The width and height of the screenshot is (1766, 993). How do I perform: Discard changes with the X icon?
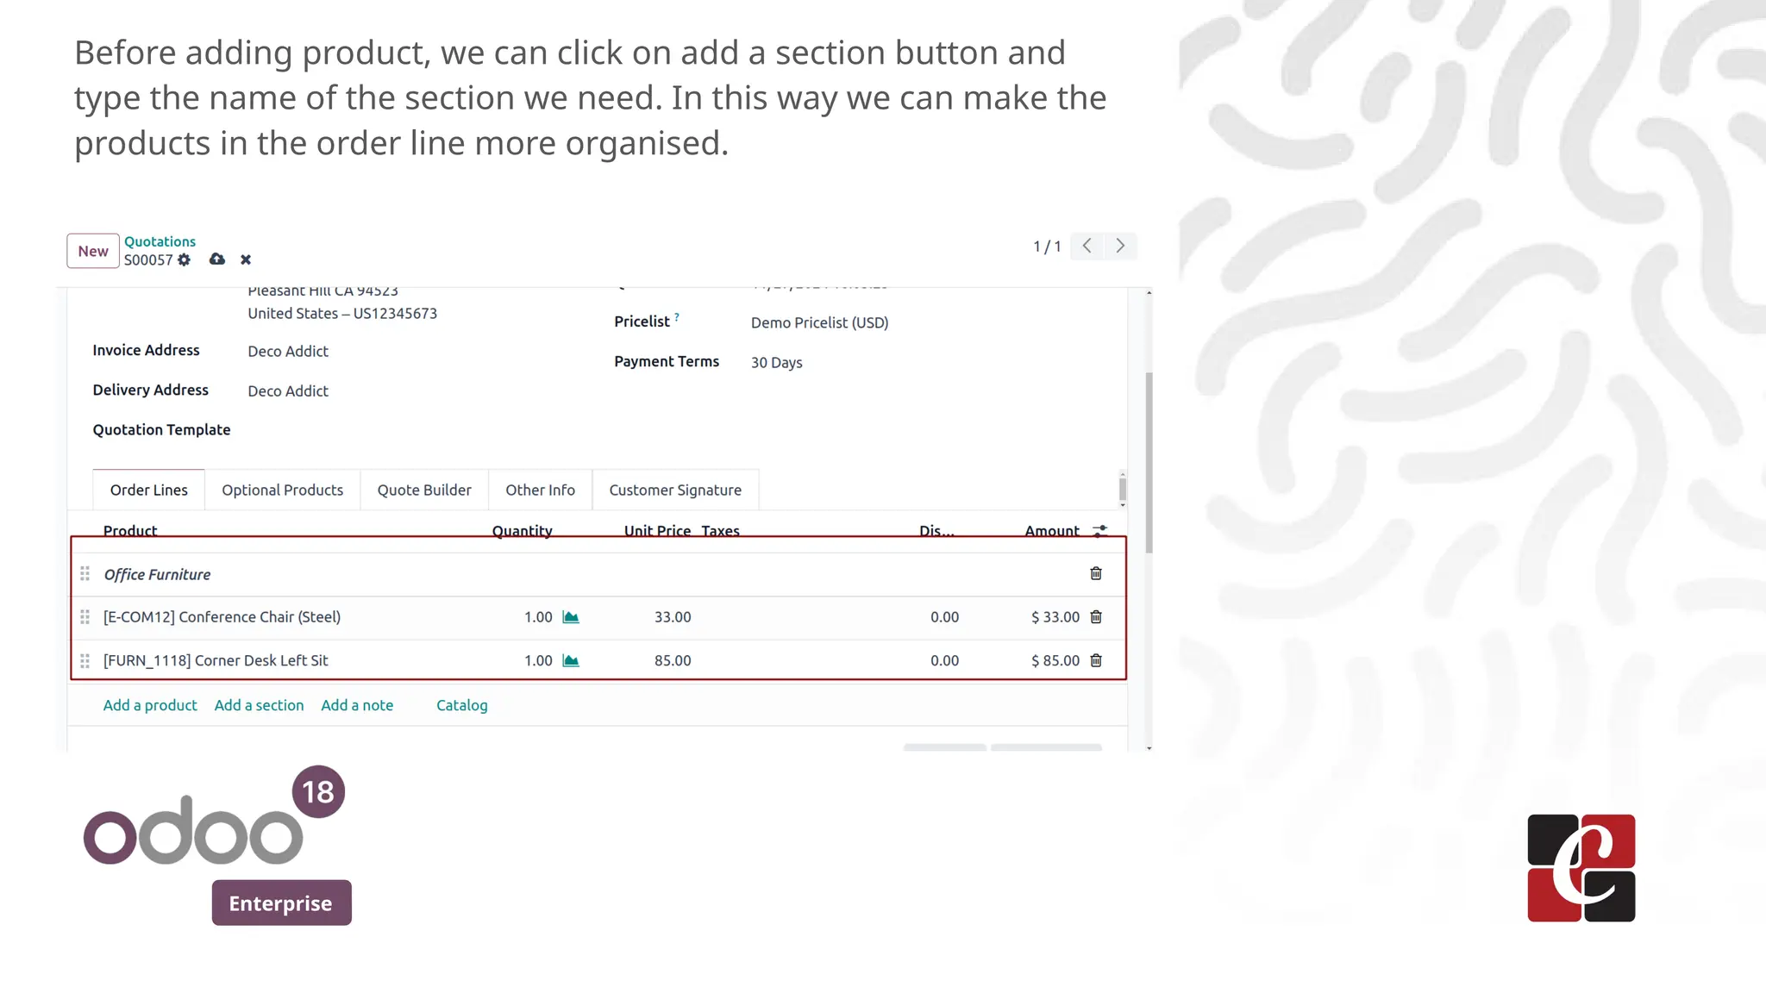point(246,259)
